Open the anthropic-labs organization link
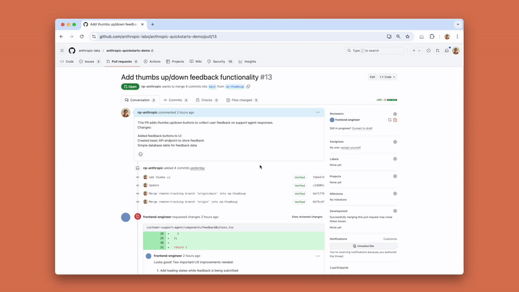519x292 pixels. [90, 51]
